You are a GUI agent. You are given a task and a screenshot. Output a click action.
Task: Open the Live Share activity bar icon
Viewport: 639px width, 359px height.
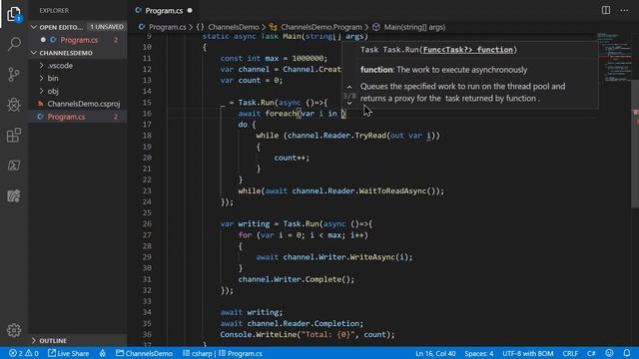(14, 195)
